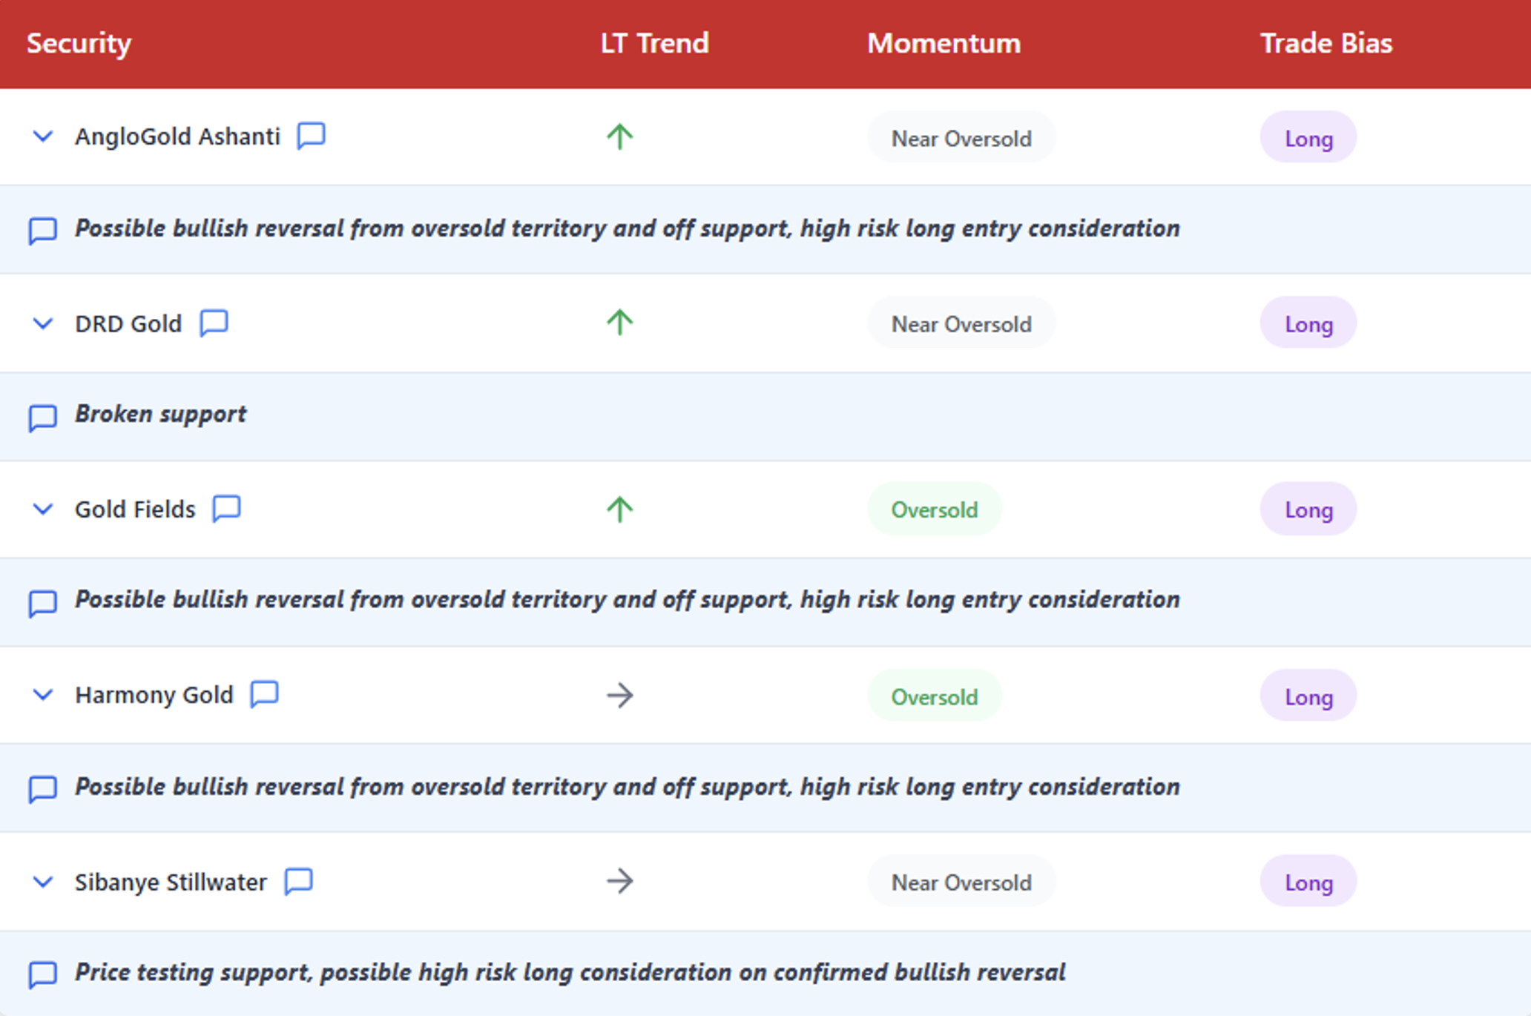Click comment icon before 'Price testing support' note

click(42, 974)
